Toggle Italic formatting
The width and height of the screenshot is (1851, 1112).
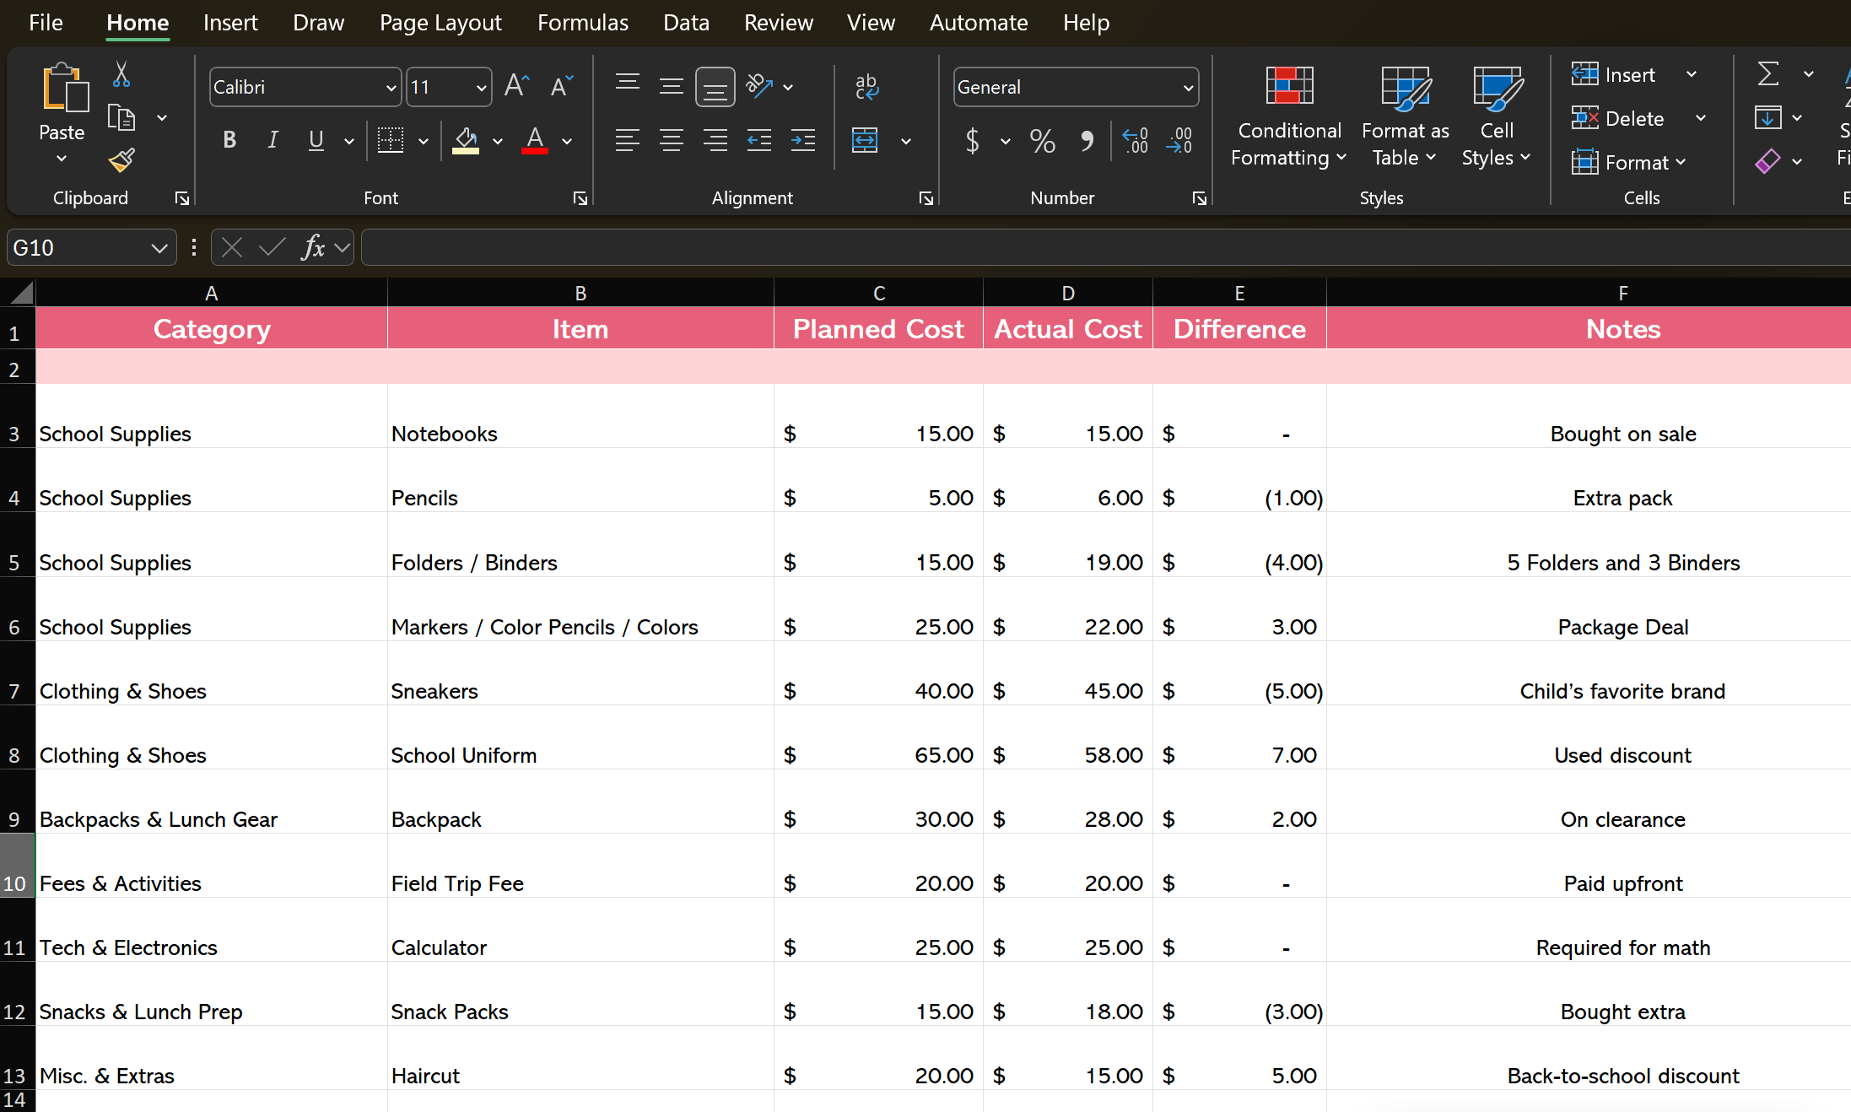click(x=273, y=140)
